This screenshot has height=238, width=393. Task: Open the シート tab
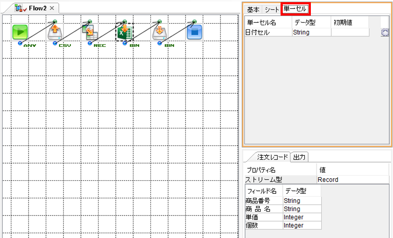coord(272,10)
